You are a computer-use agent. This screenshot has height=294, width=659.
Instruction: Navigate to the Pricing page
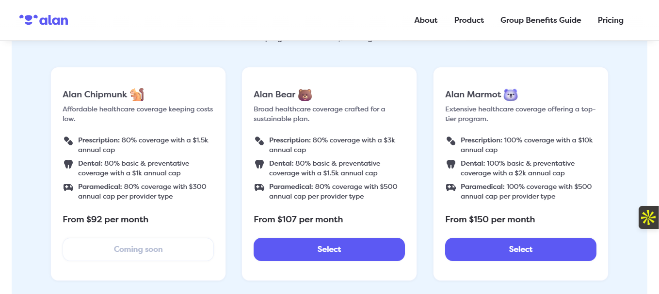[611, 20]
